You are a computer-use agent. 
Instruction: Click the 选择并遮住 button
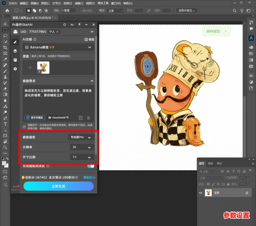tap(186, 11)
